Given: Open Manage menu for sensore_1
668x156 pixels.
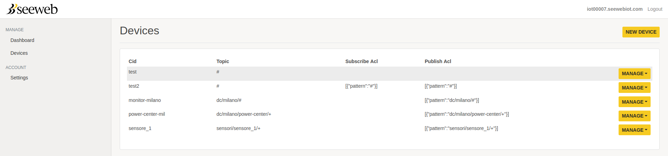Looking at the screenshot, I should (x=634, y=130).
